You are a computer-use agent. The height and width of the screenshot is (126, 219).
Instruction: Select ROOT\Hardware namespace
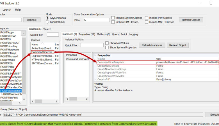[10, 50]
